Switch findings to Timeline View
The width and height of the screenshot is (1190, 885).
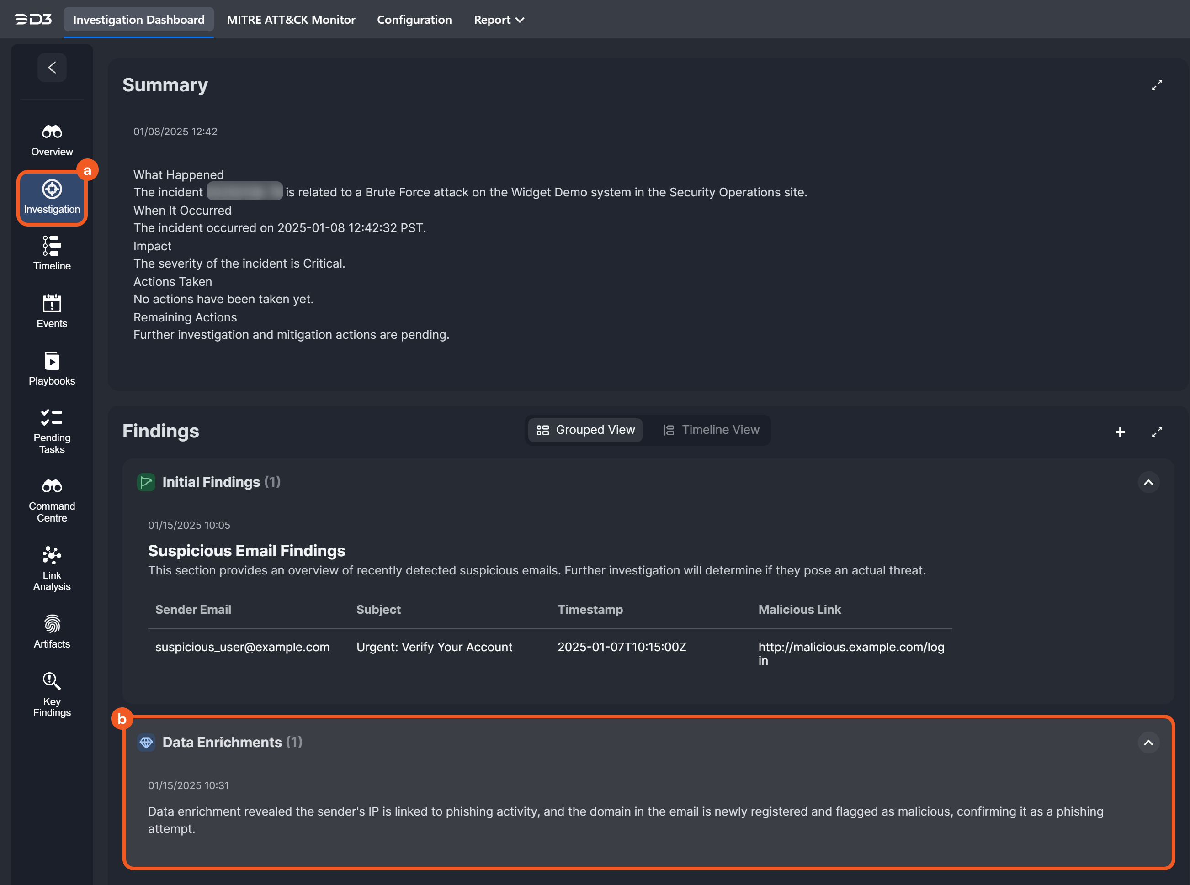tap(712, 430)
